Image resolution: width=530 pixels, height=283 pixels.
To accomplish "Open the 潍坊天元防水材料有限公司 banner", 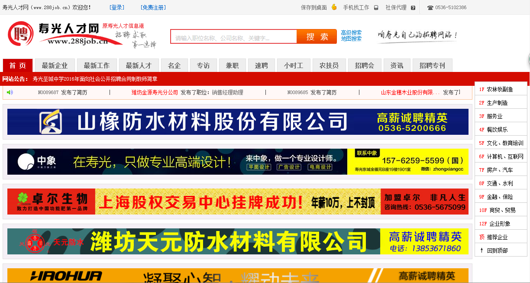I will point(238,241).
